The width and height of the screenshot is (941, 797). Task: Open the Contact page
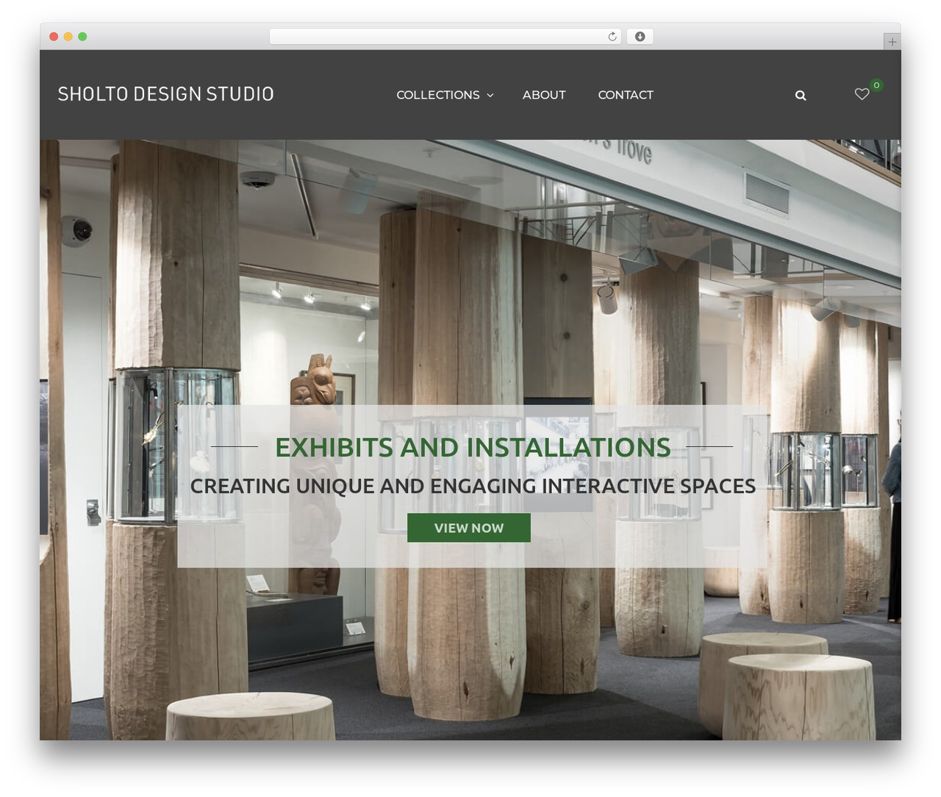(x=626, y=95)
